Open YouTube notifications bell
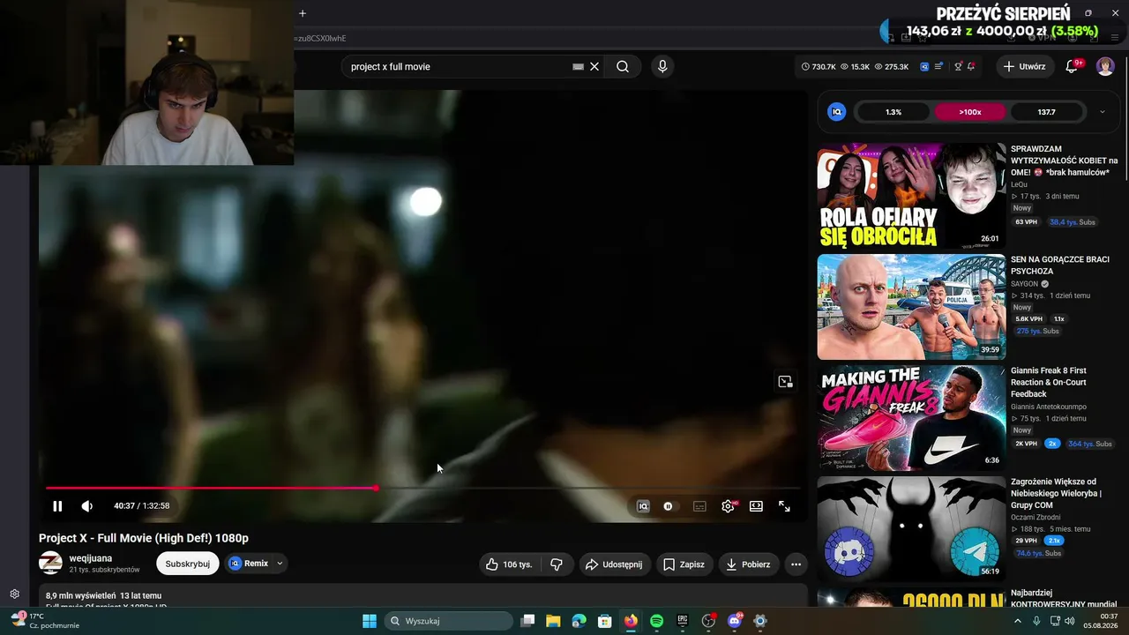 click(x=1073, y=66)
